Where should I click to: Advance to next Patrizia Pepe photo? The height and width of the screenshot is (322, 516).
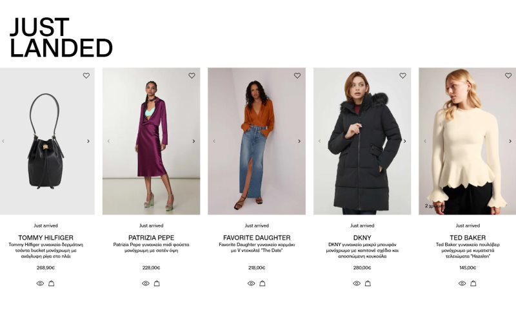coord(194,141)
